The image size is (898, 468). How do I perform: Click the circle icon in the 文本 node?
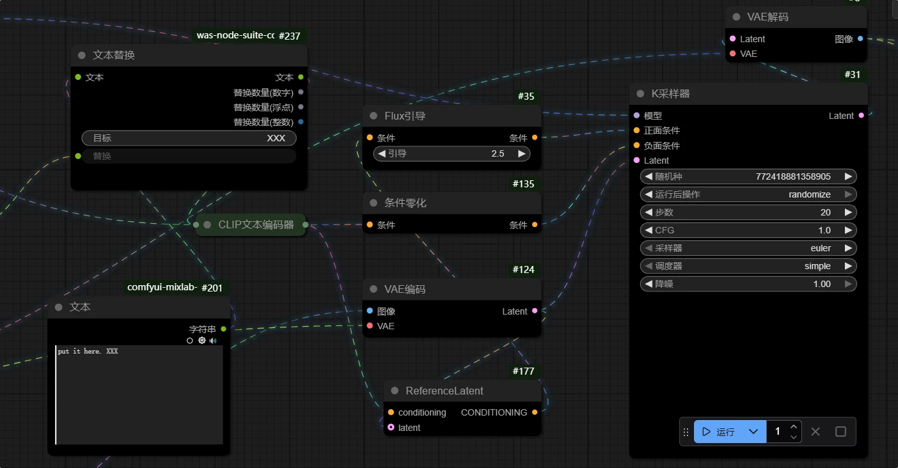click(x=190, y=341)
